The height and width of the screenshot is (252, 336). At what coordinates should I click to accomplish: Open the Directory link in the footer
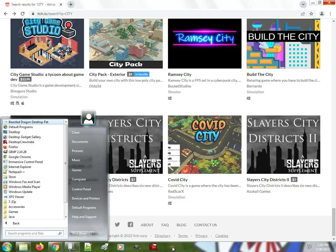tap(162, 236)
